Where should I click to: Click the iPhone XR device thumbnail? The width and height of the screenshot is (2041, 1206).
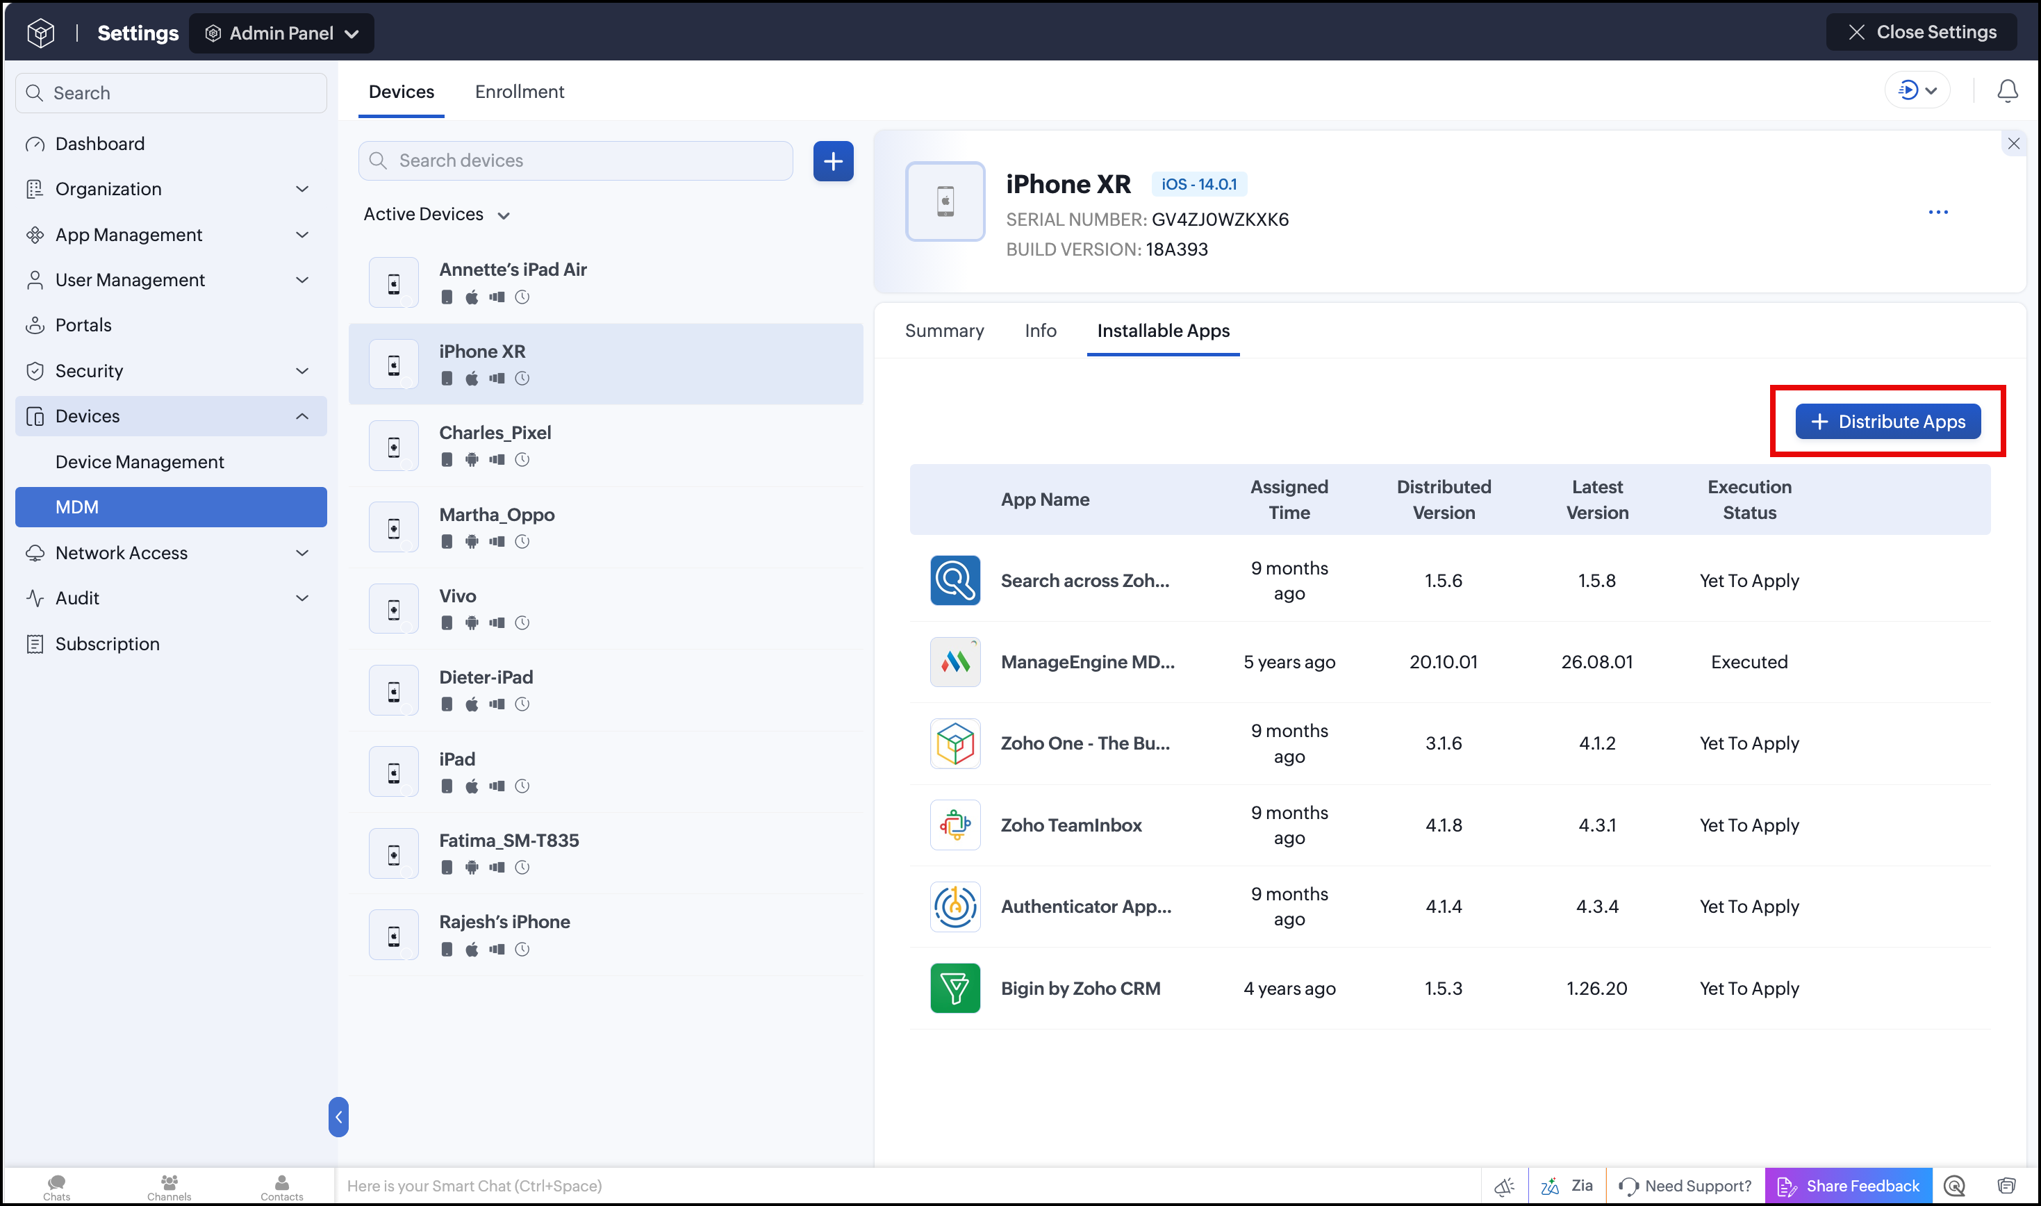click(945, 201)
